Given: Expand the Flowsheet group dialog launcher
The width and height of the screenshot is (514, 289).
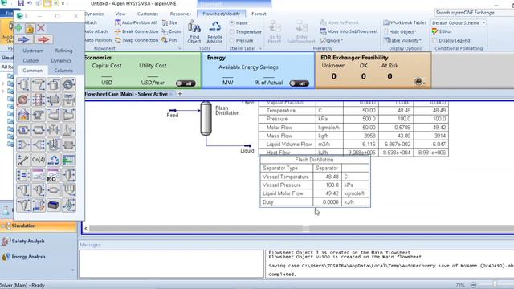Looking at the screenshot, I should coord(179,48).
